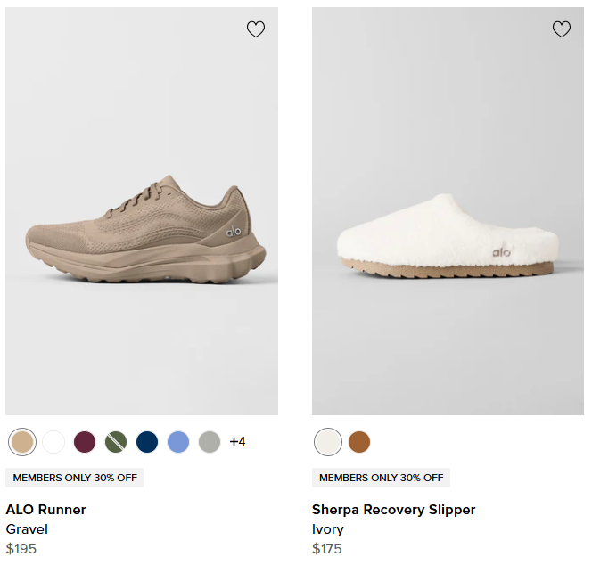Choose the white ALO Runner color swatch
The height and width of the screenshot is (565, 592).
(53, 441)
